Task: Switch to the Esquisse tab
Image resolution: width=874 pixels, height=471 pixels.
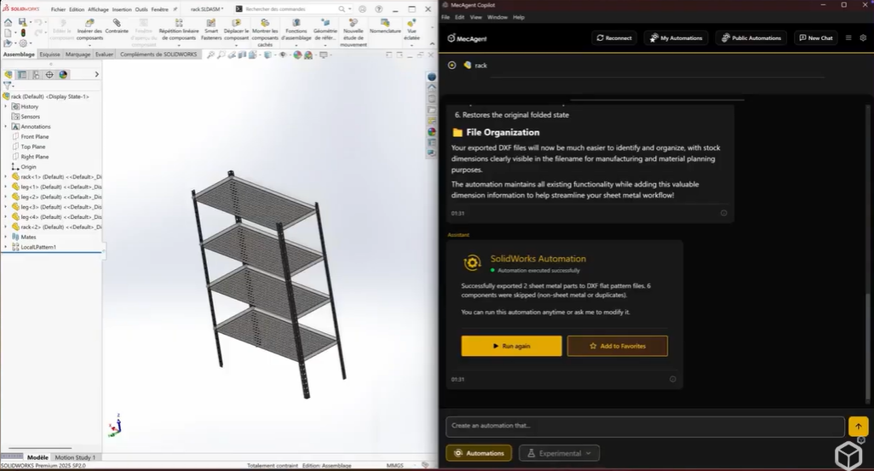Action: 50,54
